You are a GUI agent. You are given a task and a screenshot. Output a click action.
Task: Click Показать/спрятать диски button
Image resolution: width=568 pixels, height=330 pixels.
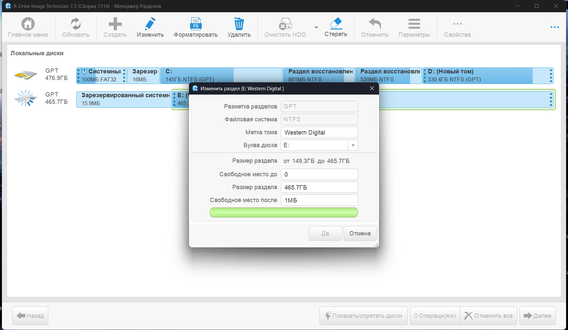pyautogui.click(x=363, y=316)
